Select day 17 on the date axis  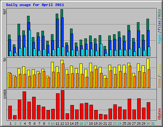(x=86, y=124)
